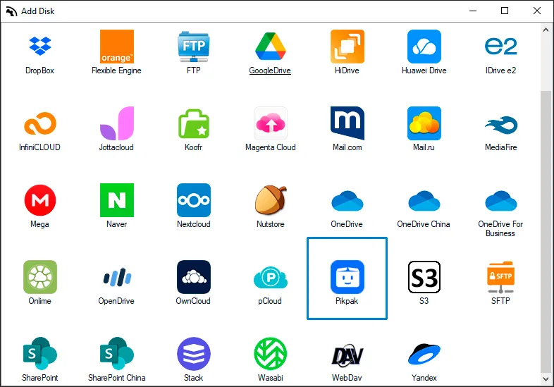This screenshot has height=387, width=554.
Task: Choose the Koofr folder icon
Action: [194, 123]
